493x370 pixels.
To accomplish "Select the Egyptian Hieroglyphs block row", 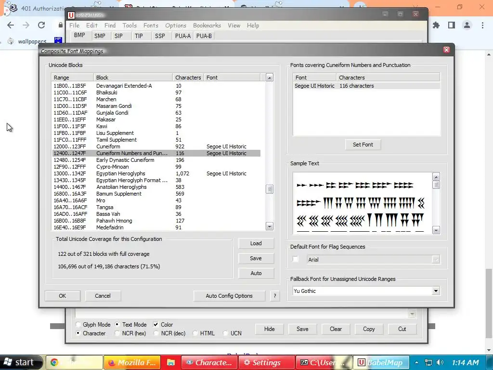I will point(156,173).
